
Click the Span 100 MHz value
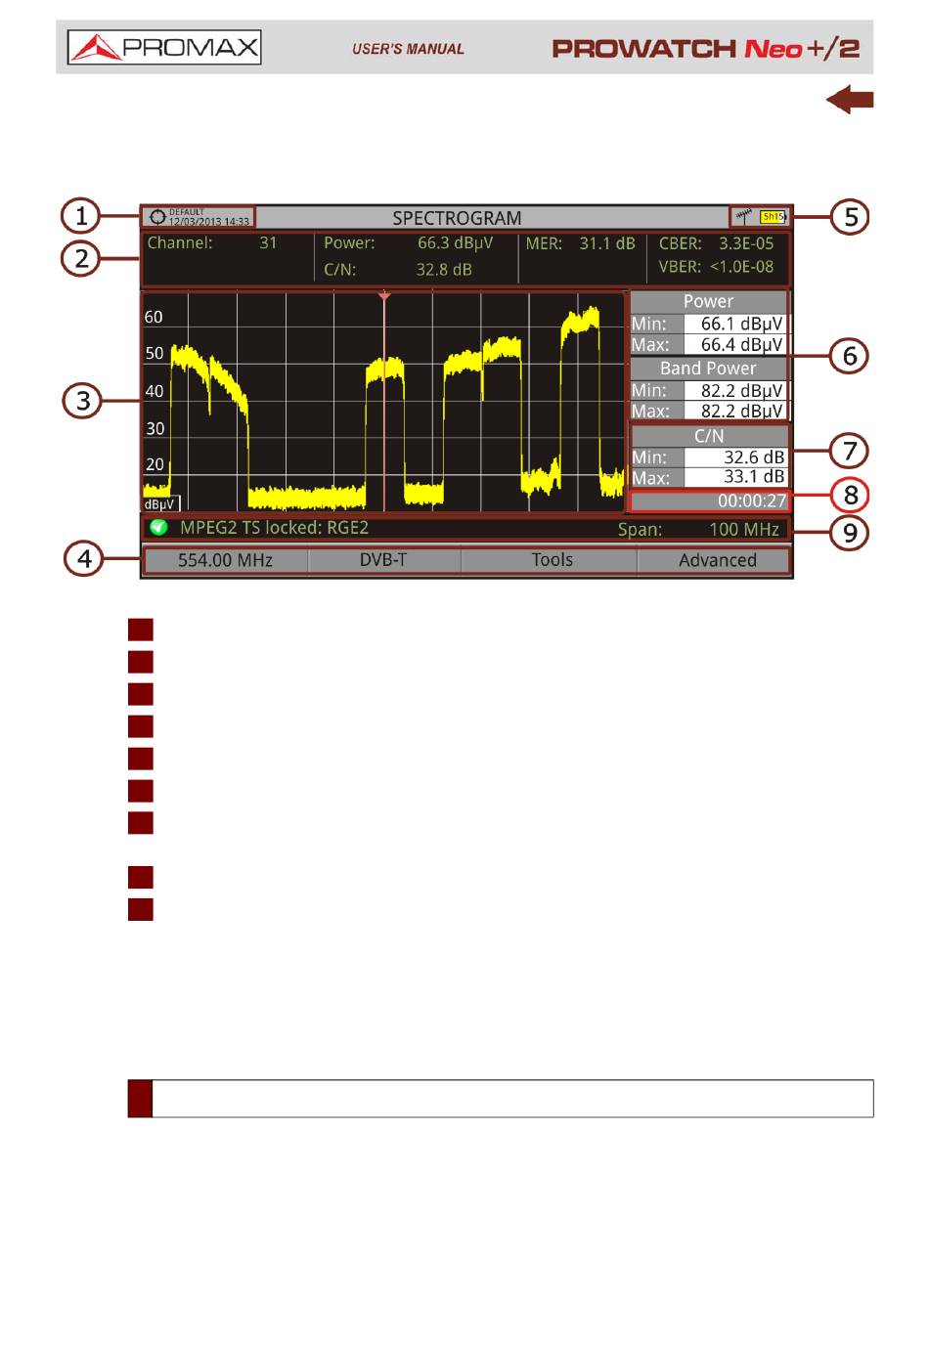744,529
